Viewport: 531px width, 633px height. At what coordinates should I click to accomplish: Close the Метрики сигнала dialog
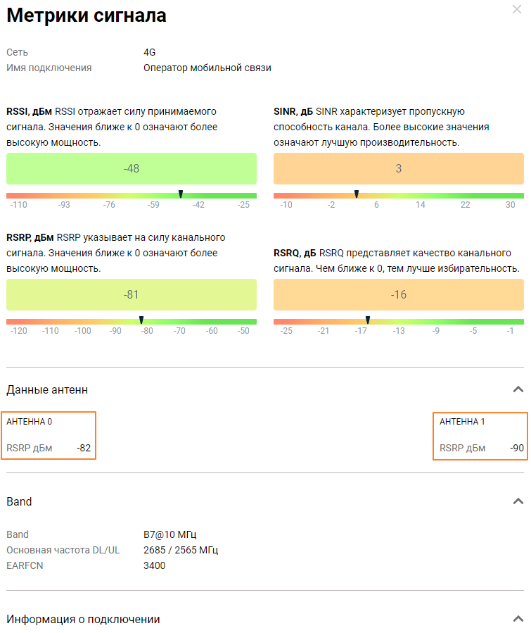pyautogui.click(x=518, y=10)
